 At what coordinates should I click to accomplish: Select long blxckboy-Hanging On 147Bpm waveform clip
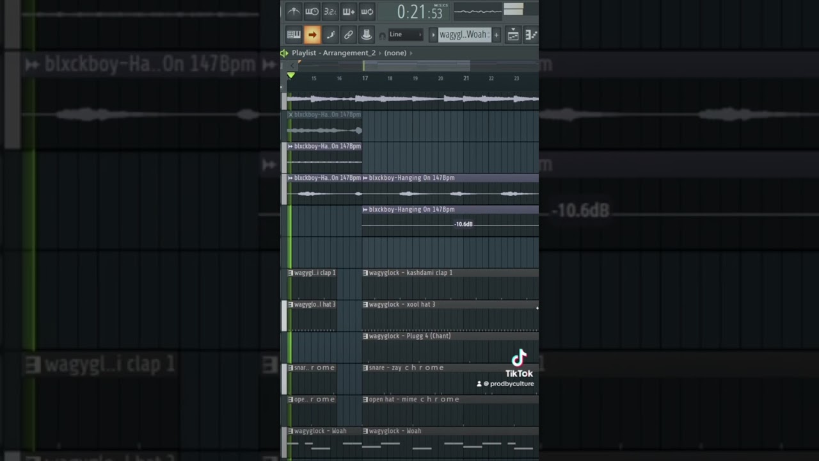click(450, 189)
